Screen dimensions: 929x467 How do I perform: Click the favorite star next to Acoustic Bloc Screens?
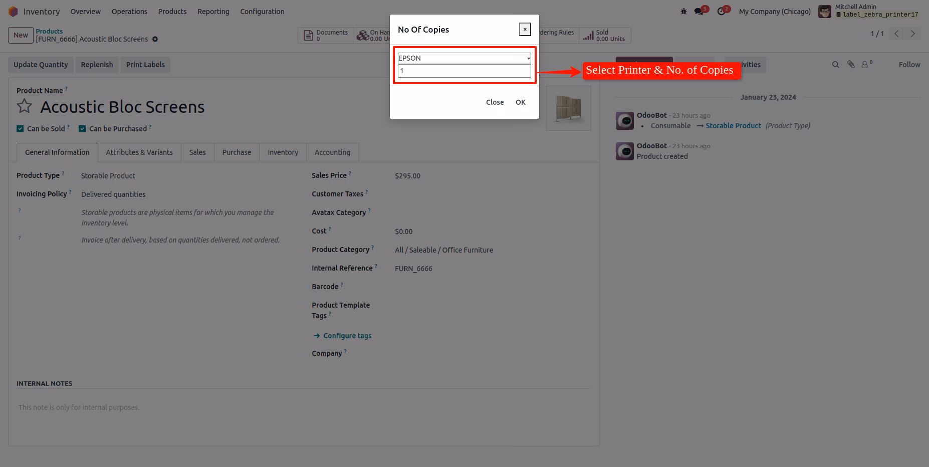tap(24, 106)
